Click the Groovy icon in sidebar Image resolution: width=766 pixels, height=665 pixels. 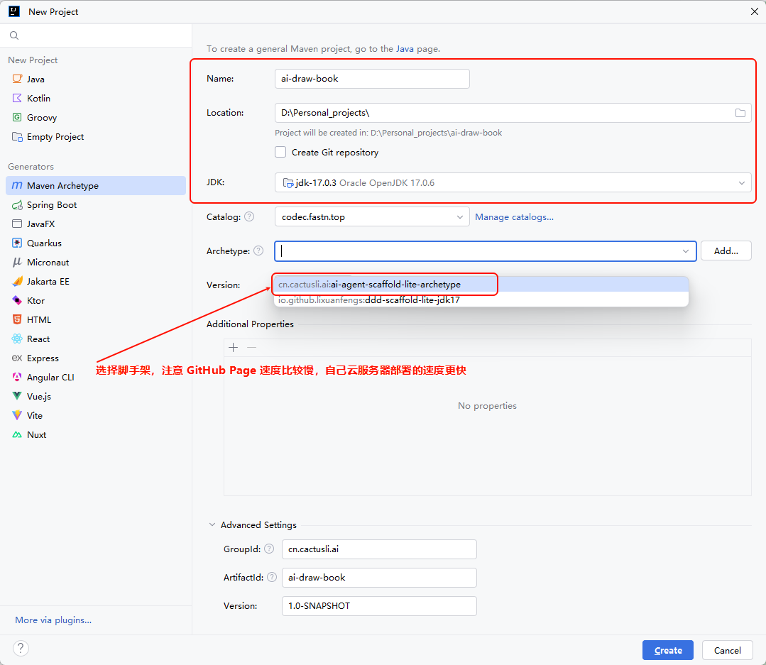point(17,117)
